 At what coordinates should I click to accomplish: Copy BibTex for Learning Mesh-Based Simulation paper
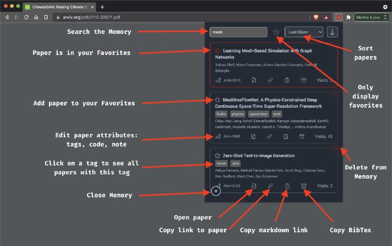(x=303, y=80)
